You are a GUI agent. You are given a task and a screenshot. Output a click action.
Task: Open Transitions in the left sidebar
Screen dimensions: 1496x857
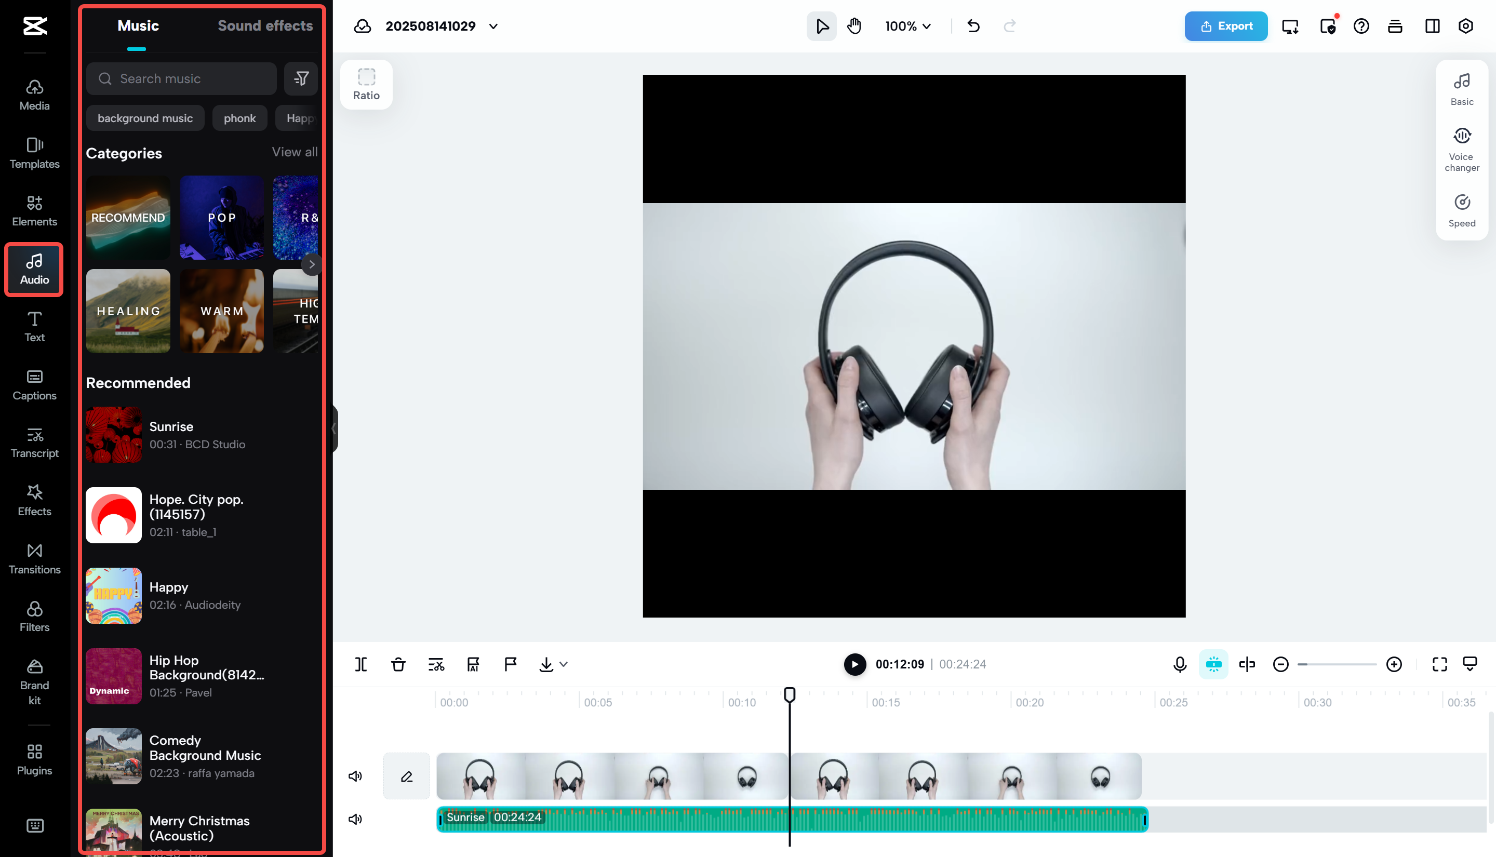(x=34, y=558)
